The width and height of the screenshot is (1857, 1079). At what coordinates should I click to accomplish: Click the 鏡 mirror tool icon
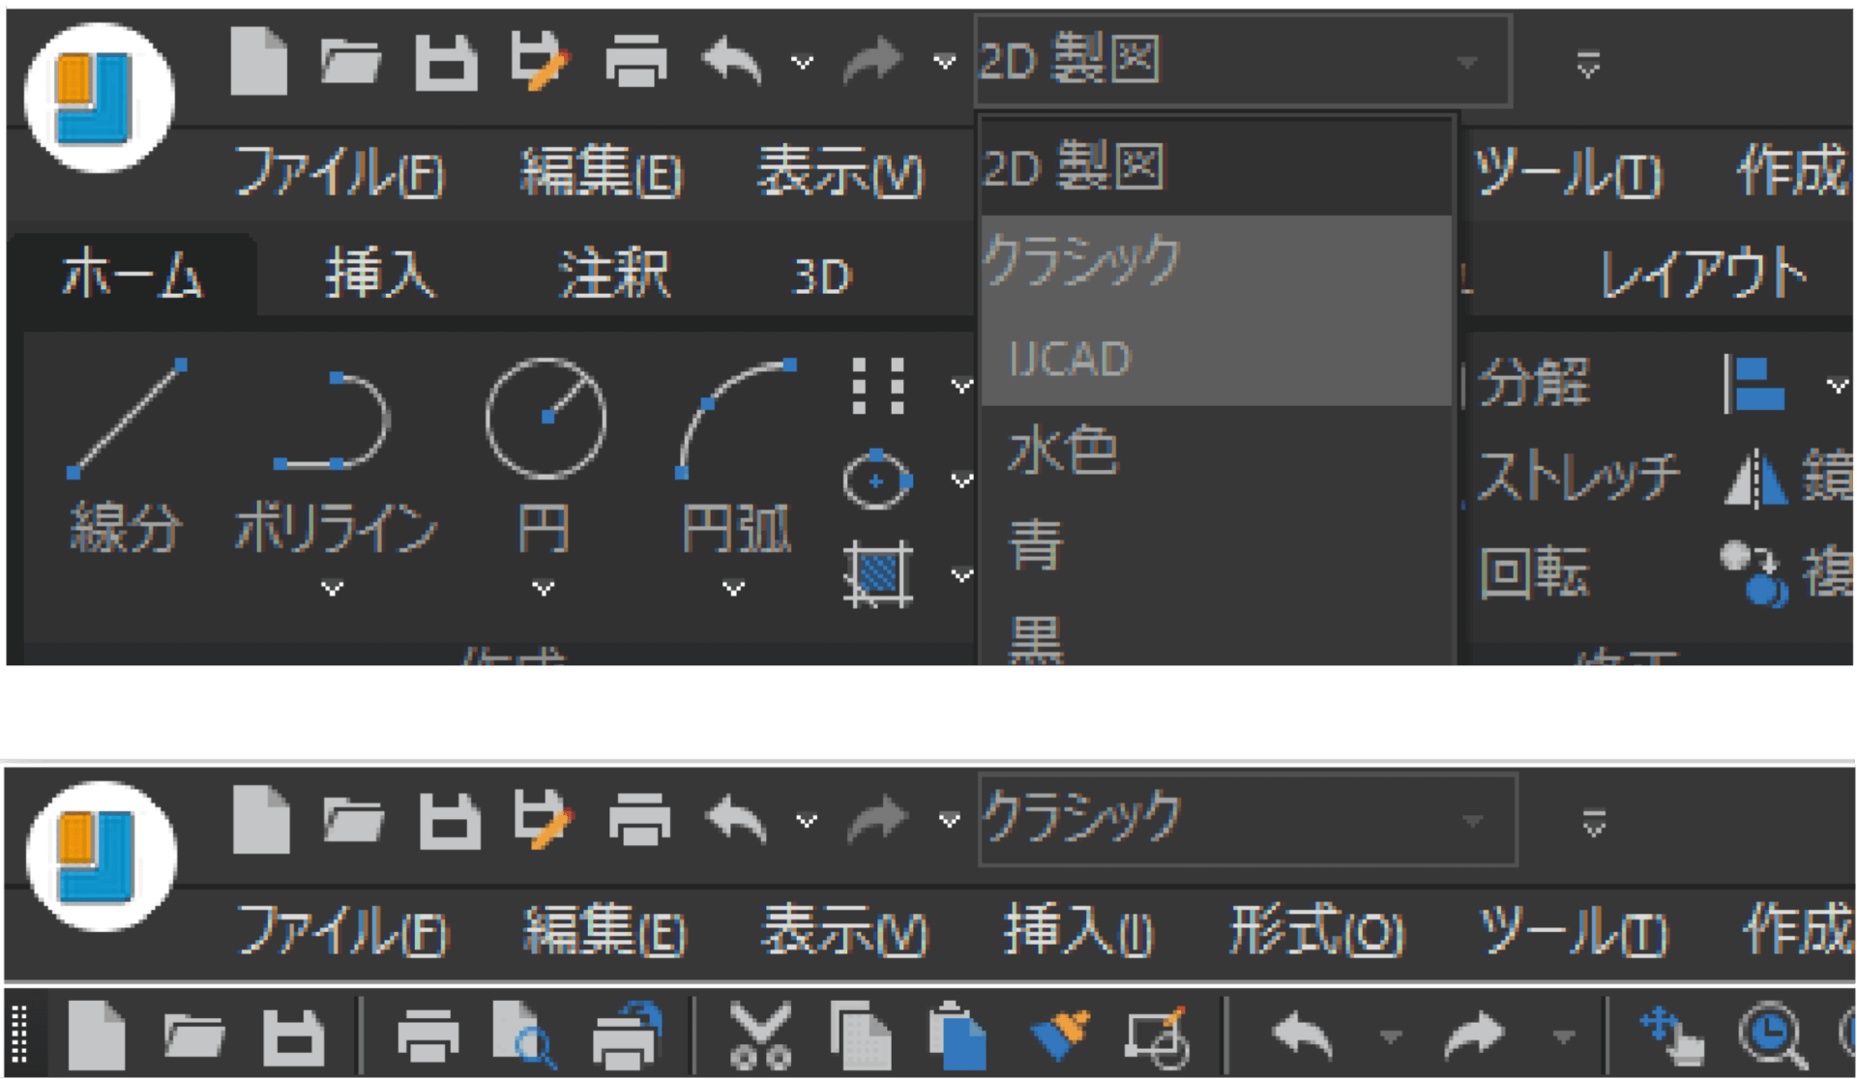1756,478
